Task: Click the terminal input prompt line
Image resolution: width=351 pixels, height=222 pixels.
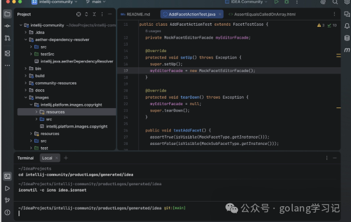Action: click(x=177, y=214)
